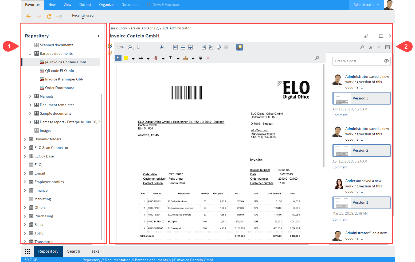Expand the Finance folder
This screenshot has width=415, height=262.
25,190
